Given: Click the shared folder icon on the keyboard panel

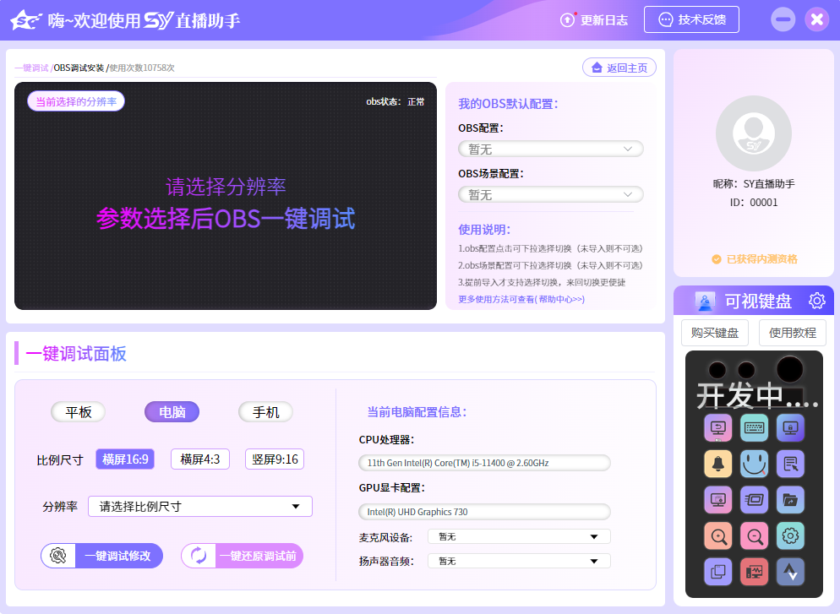Looking at the screenshot, I should coord(790,499).
